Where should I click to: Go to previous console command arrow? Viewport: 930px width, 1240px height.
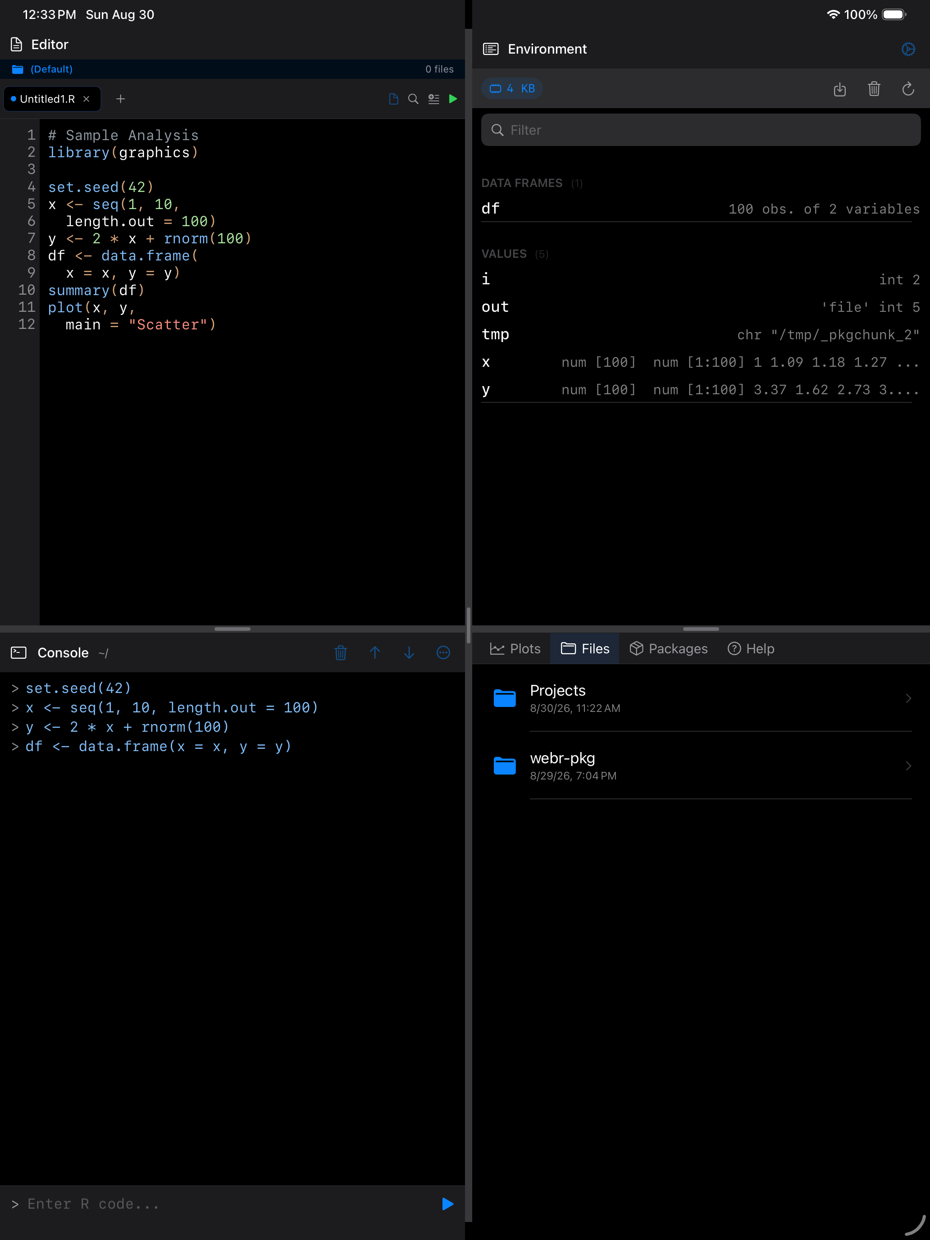coord(375,652)
